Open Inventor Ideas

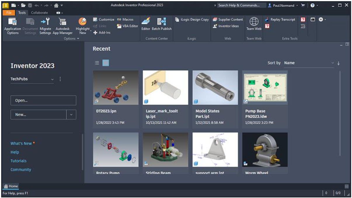[226, 26]
